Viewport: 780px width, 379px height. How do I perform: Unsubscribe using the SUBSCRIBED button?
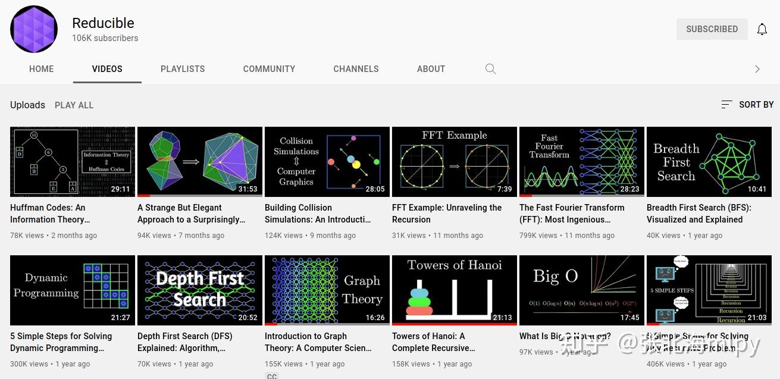coord(712,29)
